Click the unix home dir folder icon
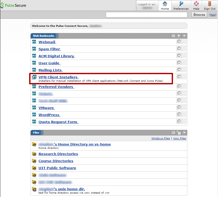Image resolution: width=218 pixels, height=197 pixels. pos(34,189)
